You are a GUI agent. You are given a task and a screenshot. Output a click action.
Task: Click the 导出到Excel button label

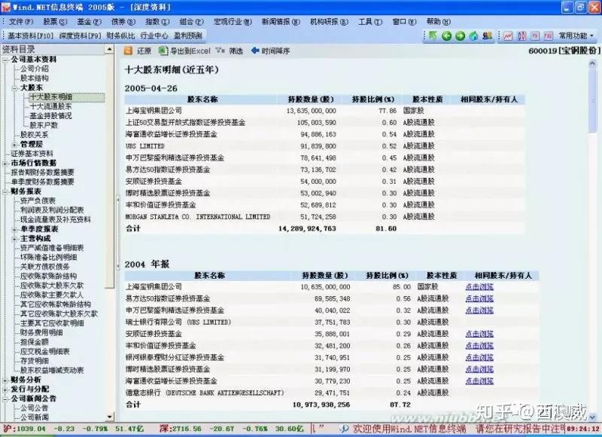[190, 50]
